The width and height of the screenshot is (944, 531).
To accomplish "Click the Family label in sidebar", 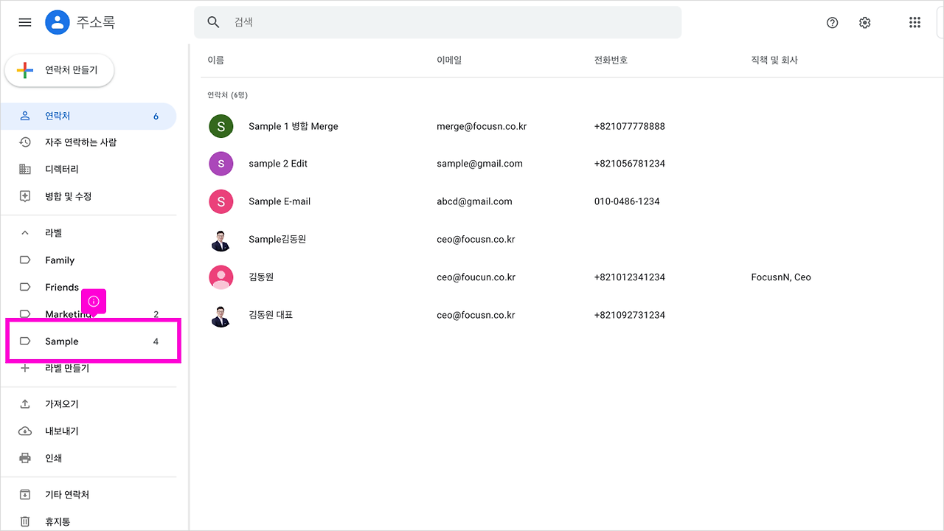I will 60,260.
